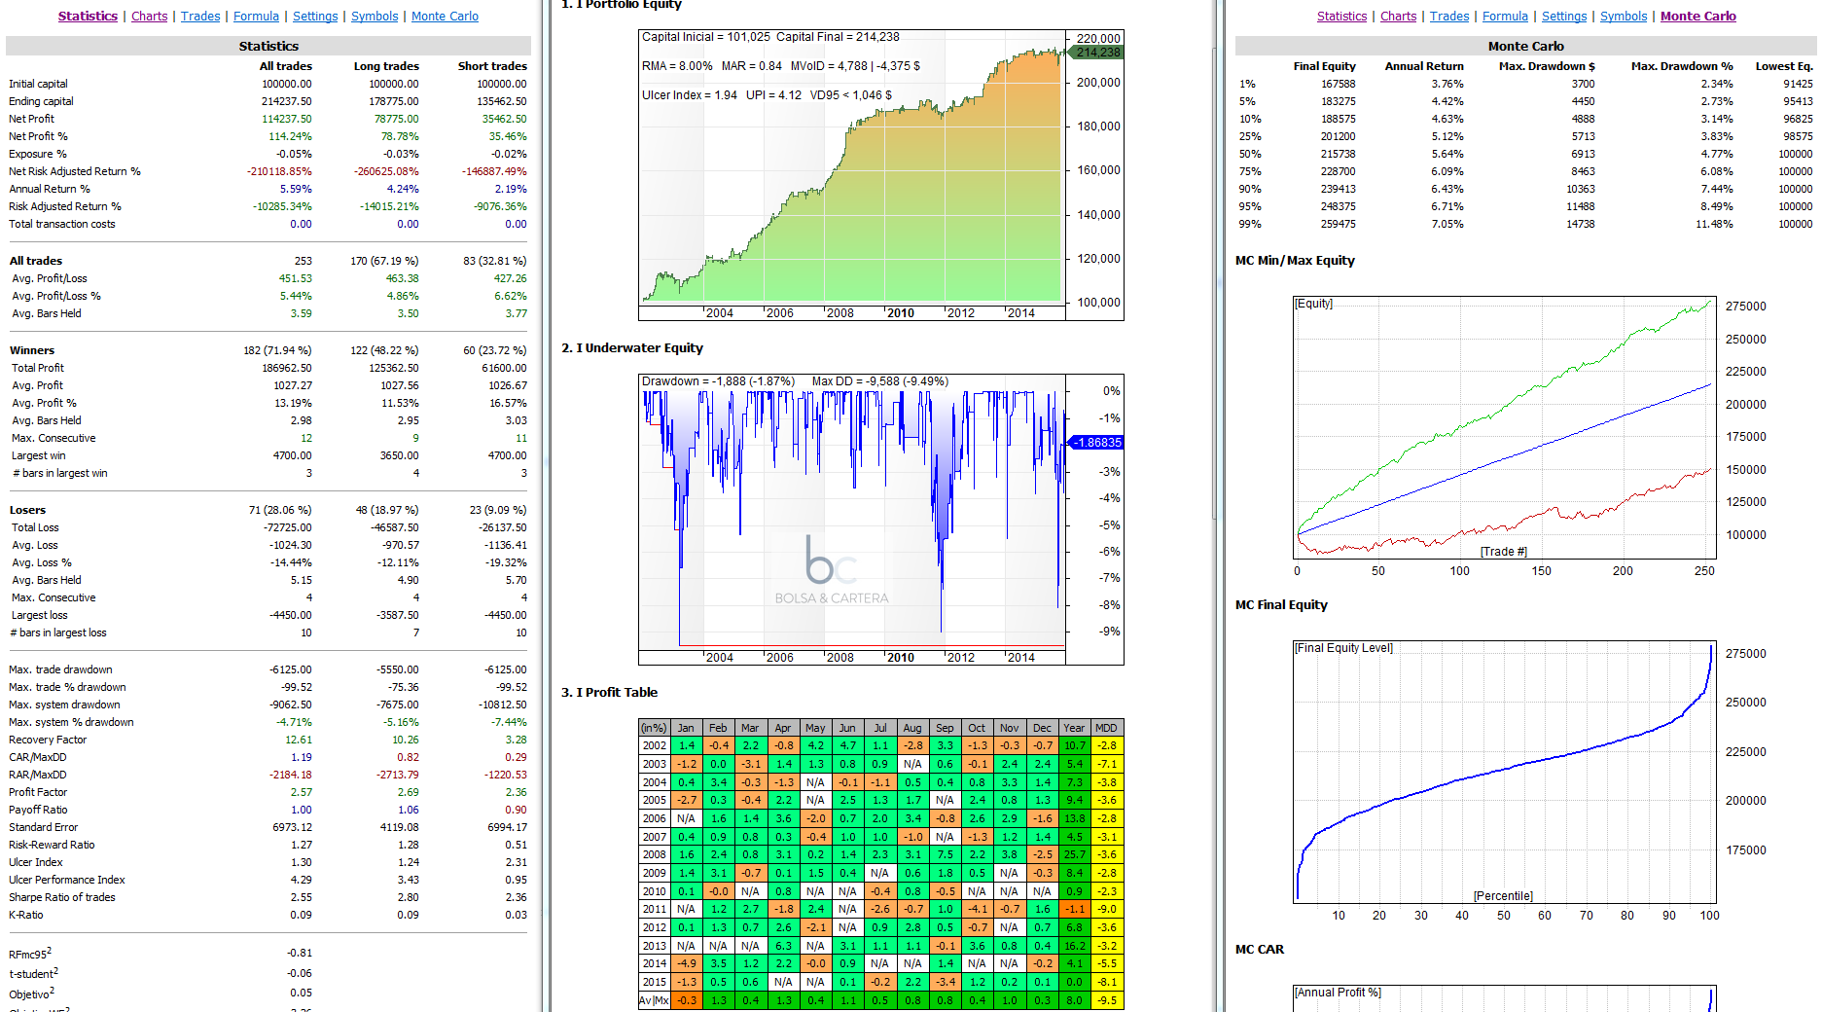Click the 214,238 equity value marker
Screen dimensions: 1822x1012
pyautogui.click(x=1097, y=53)
